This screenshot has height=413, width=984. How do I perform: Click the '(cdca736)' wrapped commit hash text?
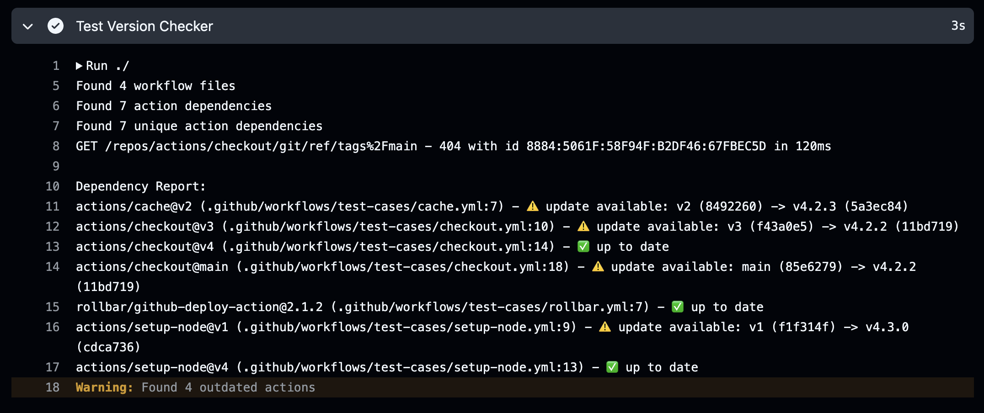(108, 347)
